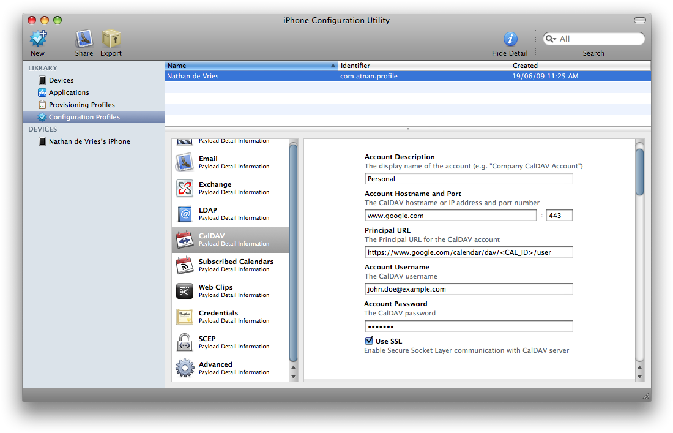Click the Configuration Profiles badge icon
This screenshot has width=673, height=433.
(x=42, y=117)
